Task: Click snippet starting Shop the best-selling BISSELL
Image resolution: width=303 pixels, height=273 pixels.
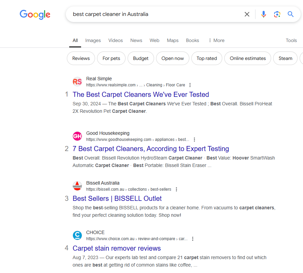Action: [174, 211]
